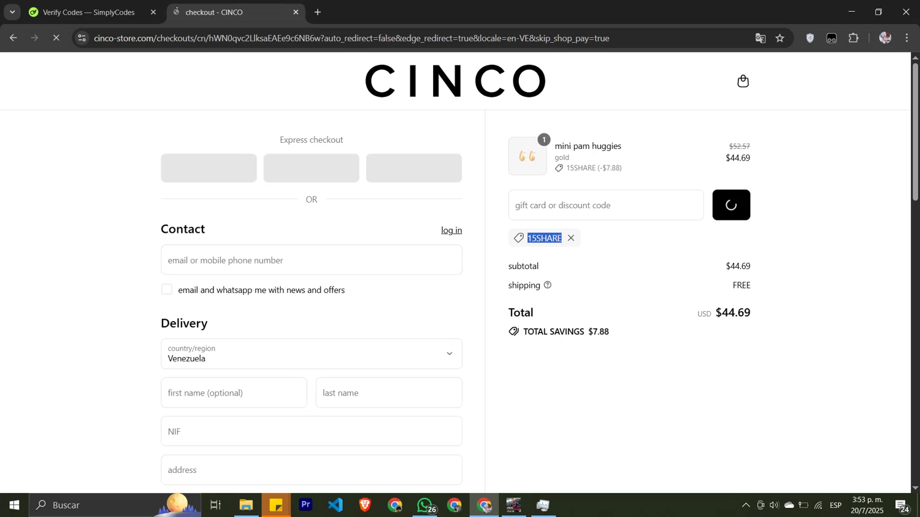The image size is (920, 517).
Task: Click the apply discount code button
Action: (x=731, y=205)
